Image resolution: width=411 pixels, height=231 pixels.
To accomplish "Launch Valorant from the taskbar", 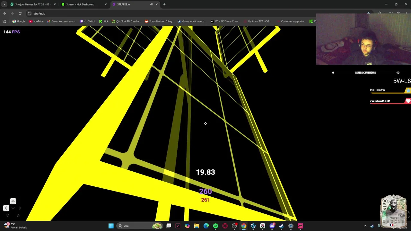I will point(178,226).
